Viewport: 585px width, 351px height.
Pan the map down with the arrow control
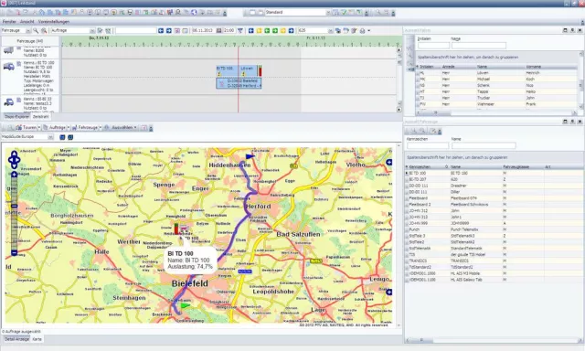click(15, 166)
